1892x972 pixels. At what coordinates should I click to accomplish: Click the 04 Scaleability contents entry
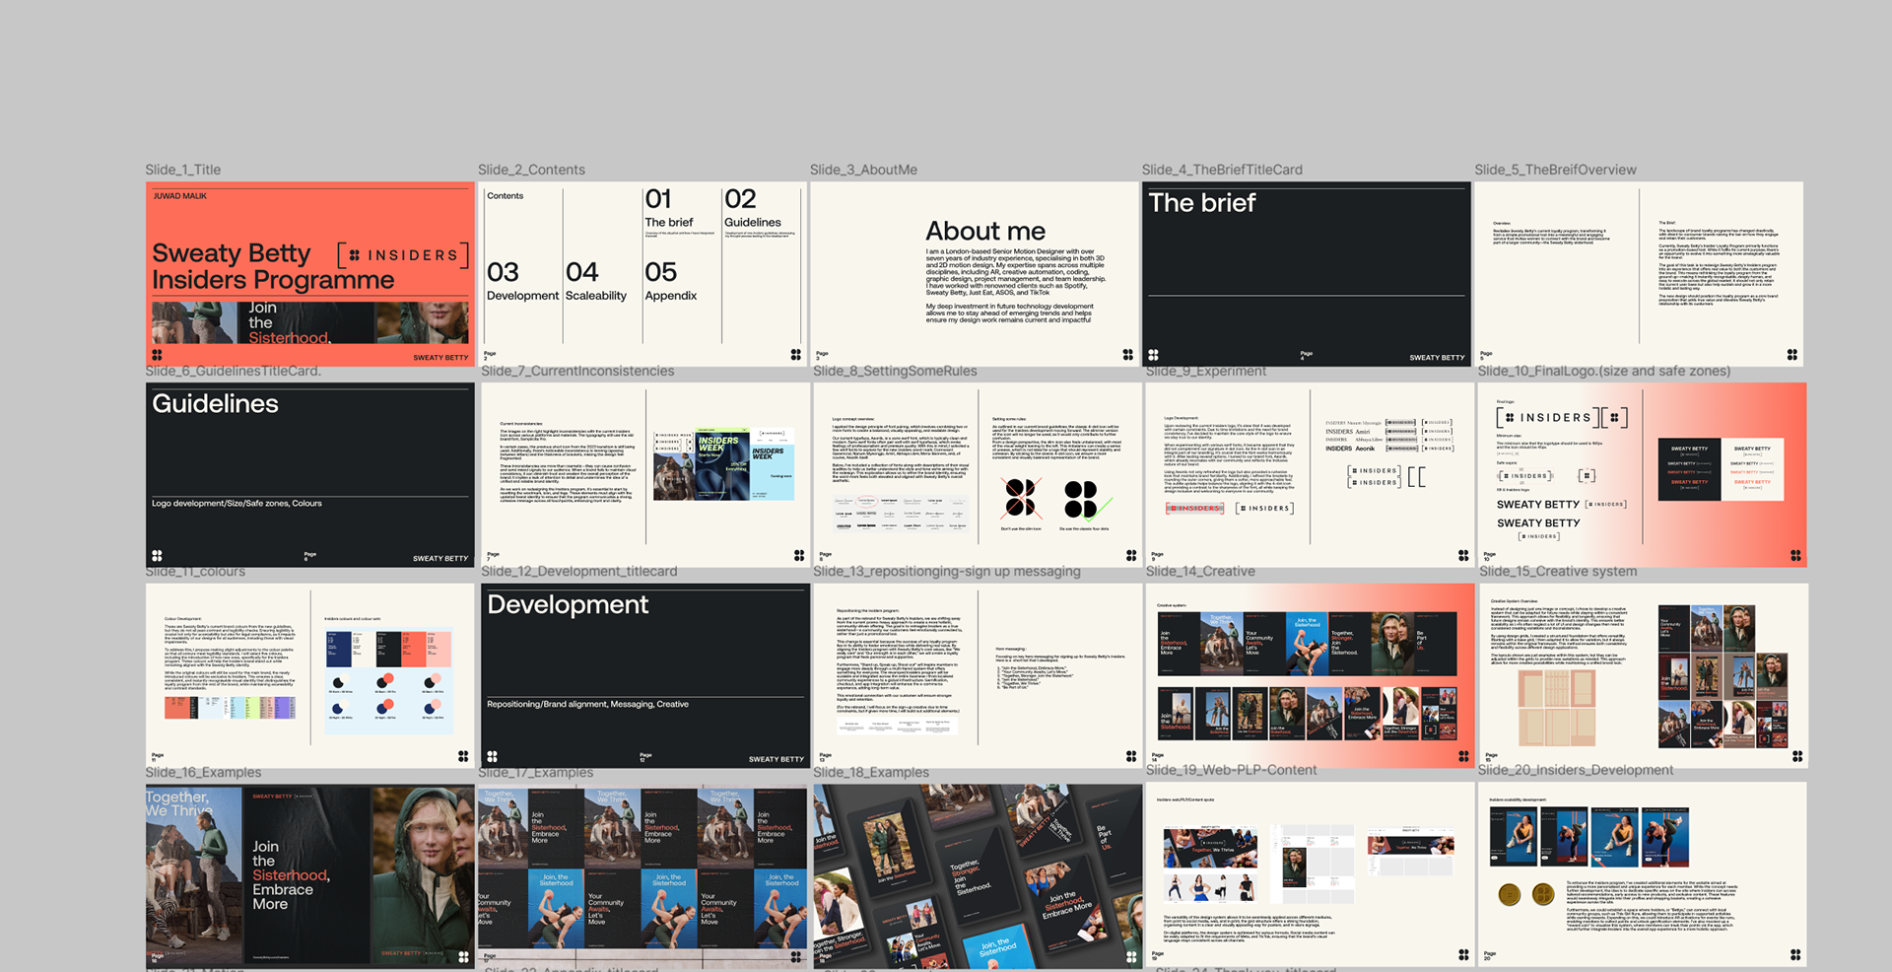[596, 281]
